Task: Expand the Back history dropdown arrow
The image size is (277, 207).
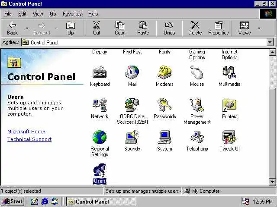Action: (27, 28)
